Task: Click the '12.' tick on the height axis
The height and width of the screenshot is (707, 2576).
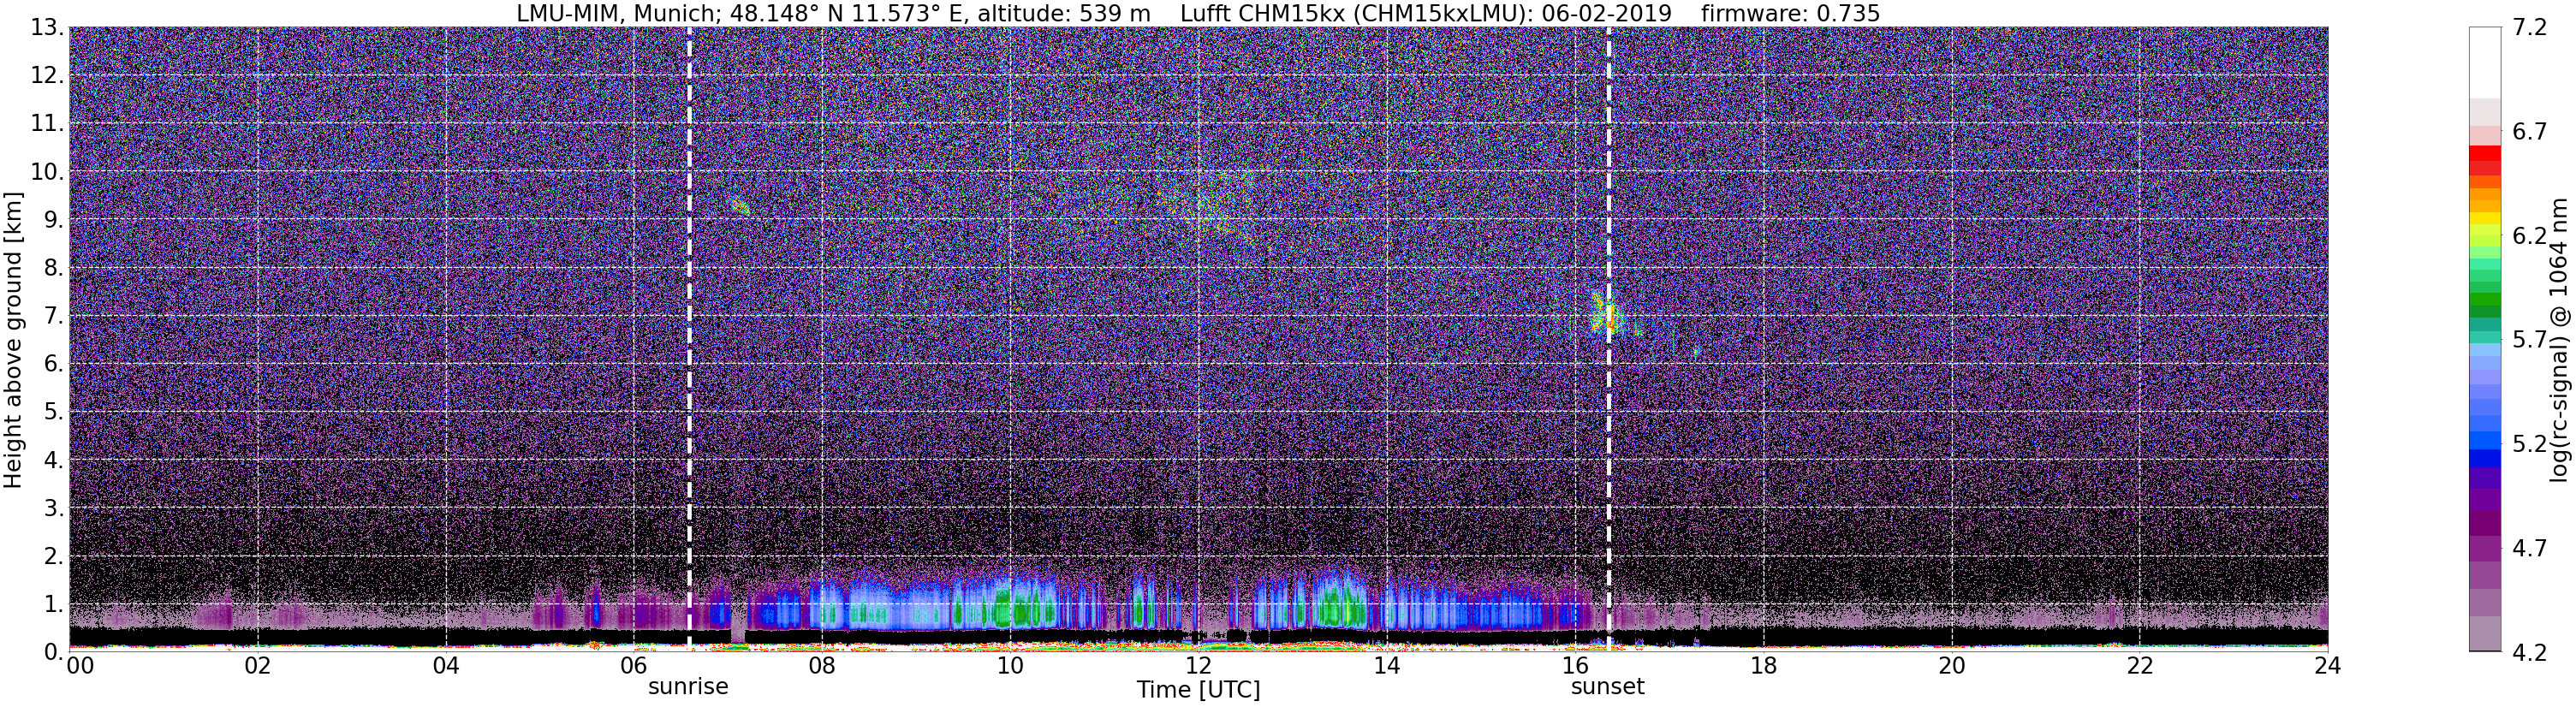Action: click(47, 76)
